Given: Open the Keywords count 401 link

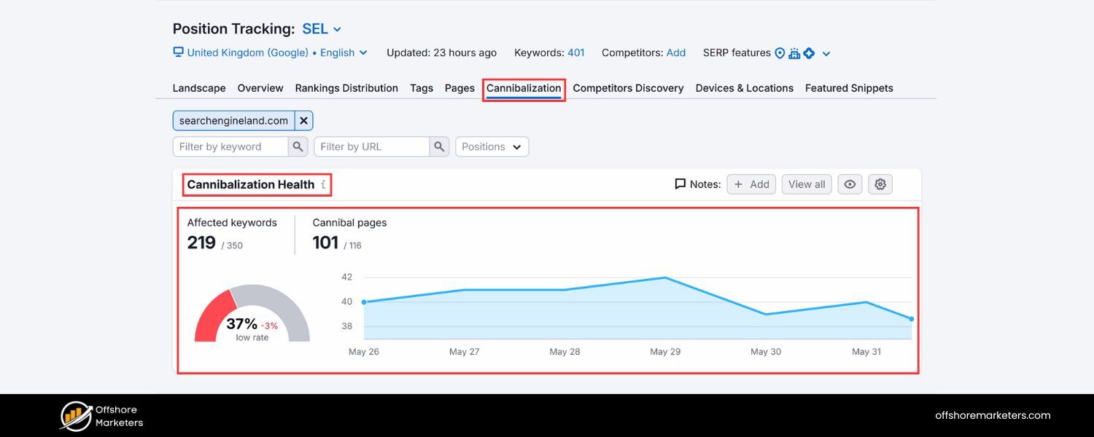Looking at the screenshot, I should coord(575,52).
